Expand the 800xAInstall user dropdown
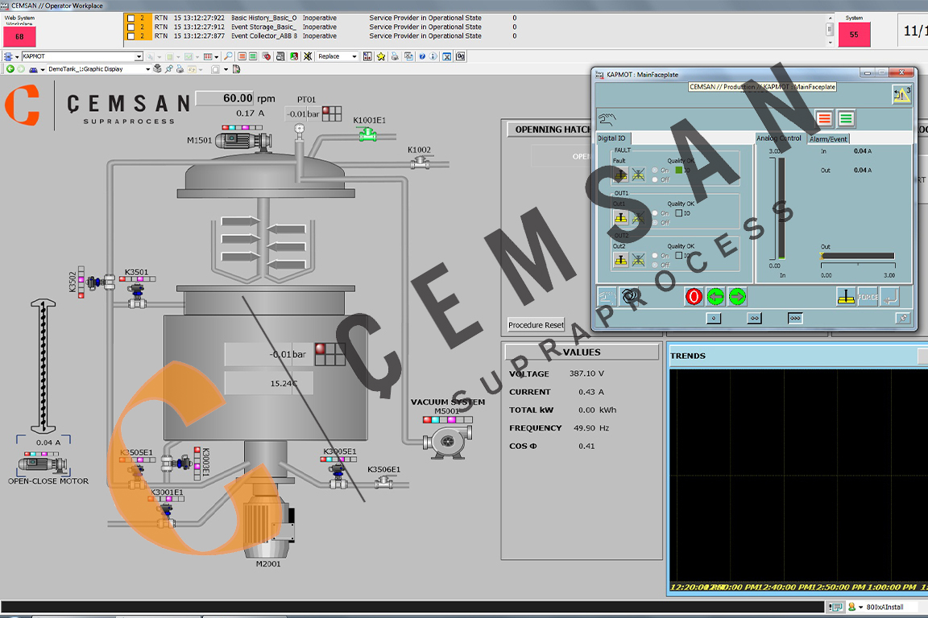The image size is (928, 618). [860, 608]
